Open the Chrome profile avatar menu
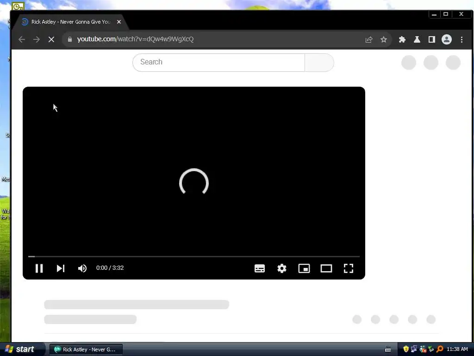This screenshot has width=474, height=356. coord(447,39)
